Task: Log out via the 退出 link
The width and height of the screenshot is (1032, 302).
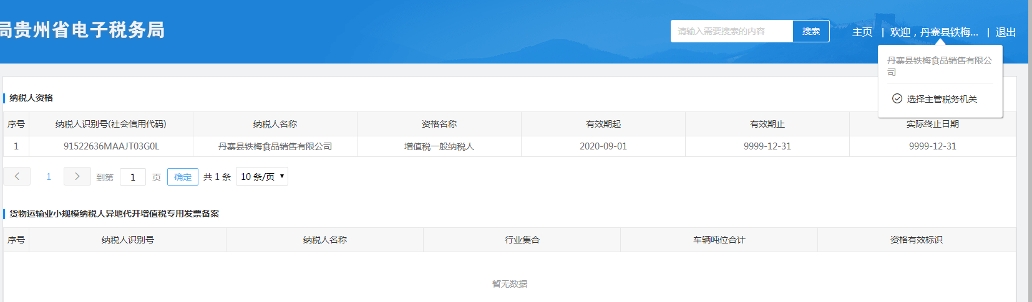Action: [1005, 32]
